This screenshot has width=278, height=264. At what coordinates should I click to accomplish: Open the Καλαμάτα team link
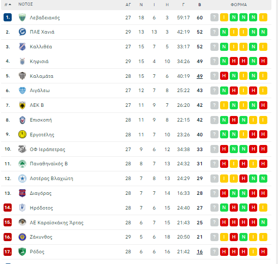[x=42, y=76]
